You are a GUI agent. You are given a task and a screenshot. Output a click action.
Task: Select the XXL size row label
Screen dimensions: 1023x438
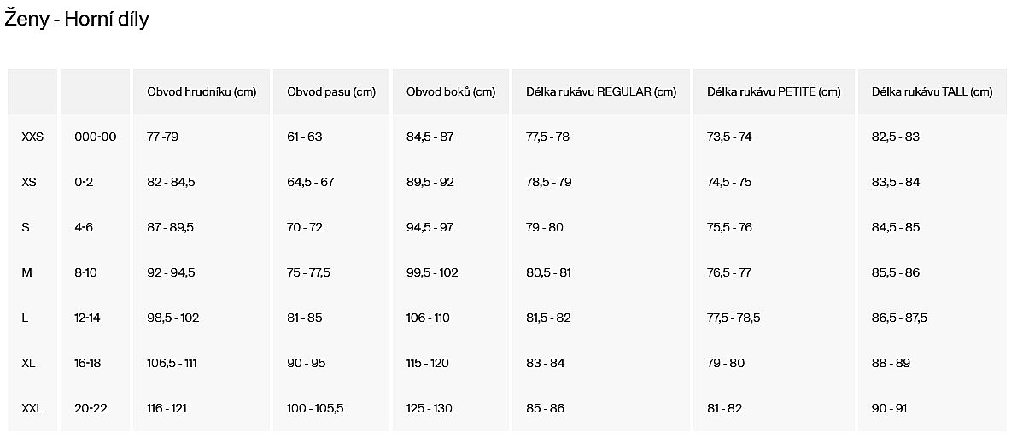tap(32, 409)
